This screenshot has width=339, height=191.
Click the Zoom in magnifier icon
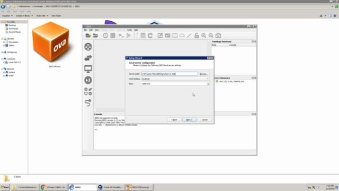point(203,36)
